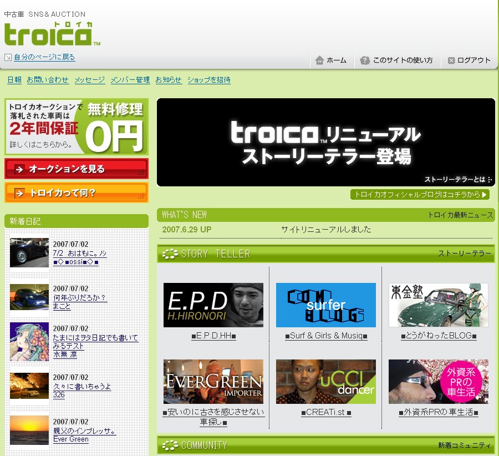Open author link 326
The image size is (499, 456).
(x=59, y=395)
